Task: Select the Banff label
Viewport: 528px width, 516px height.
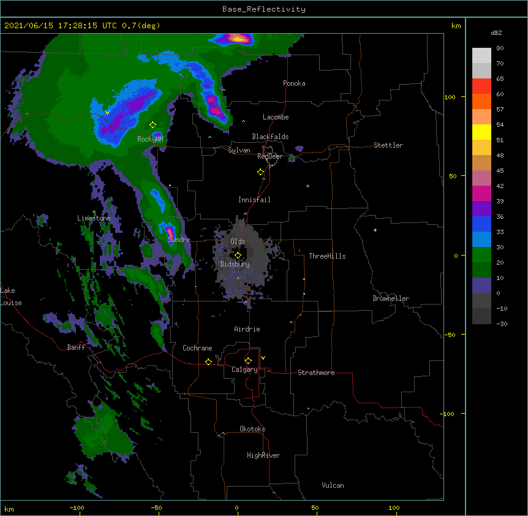Action: click(x=76, y=347)
